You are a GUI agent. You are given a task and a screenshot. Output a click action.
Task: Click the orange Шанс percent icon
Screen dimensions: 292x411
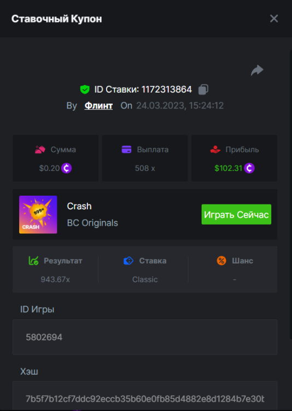(221, 260)
